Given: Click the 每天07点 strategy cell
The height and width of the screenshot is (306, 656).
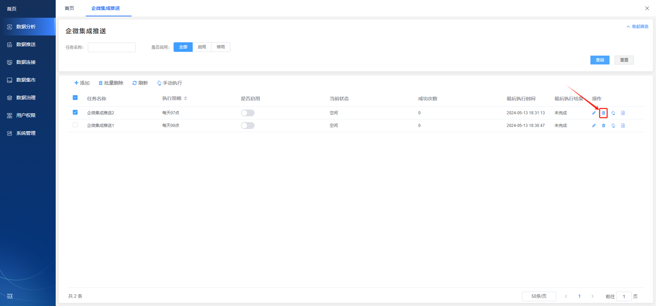Looking at the screenshot, I should [x=170, y=113].
